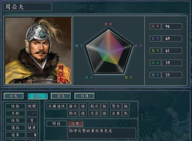The width and height of the screenshot is (192, 141).
Task: Open the 狀態 status tab
Action: click(14, 96)
